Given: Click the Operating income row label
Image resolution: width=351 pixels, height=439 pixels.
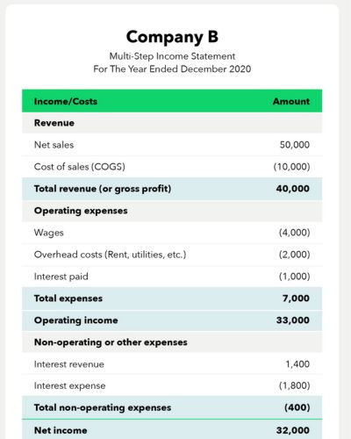Looking at the screenshot, I should [x=76, y=320].
